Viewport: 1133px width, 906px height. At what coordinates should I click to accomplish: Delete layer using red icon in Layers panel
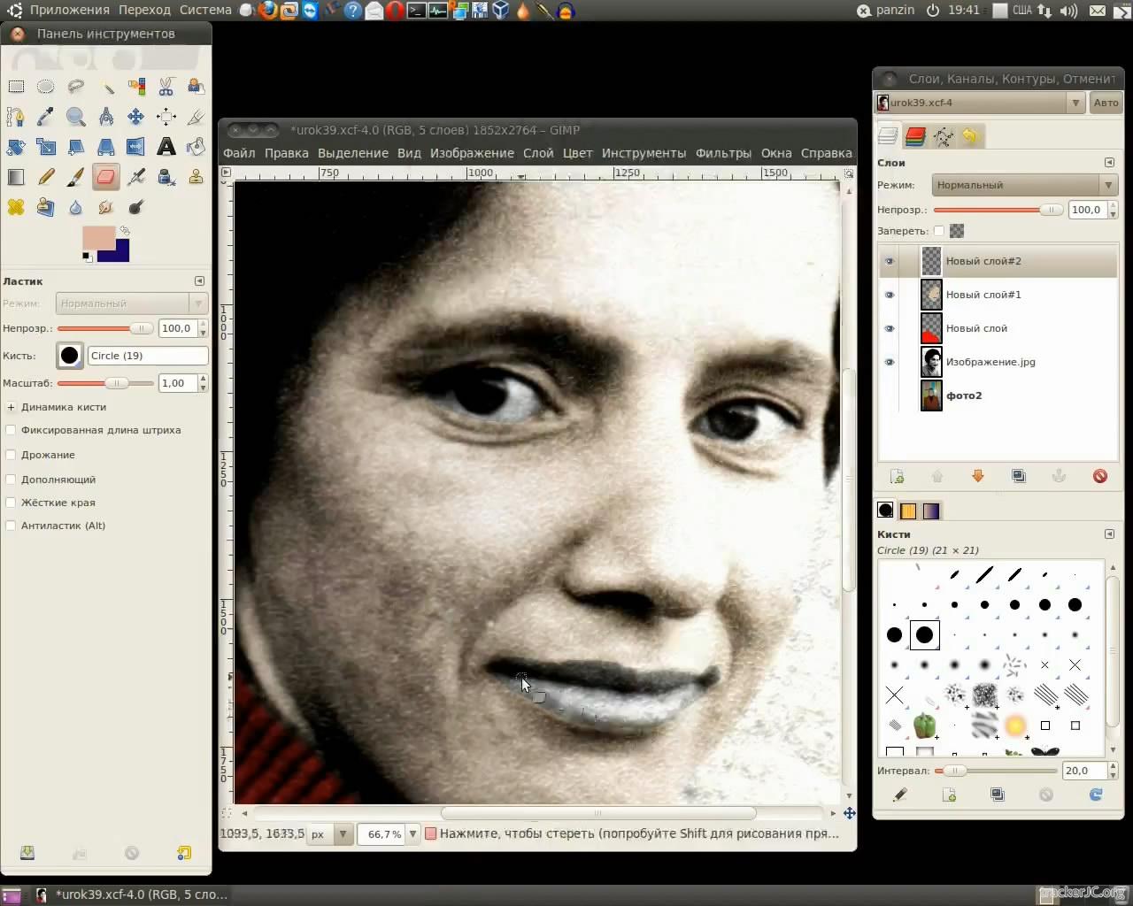point(1099,476)
